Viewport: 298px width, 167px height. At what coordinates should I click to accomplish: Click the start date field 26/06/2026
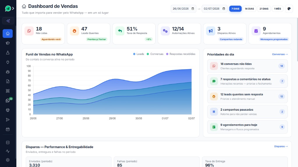(183, 9)
